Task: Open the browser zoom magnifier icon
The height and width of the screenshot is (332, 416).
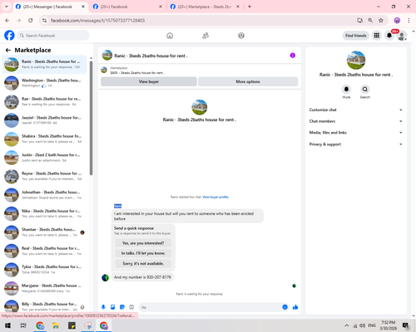Action: point(370,21)
